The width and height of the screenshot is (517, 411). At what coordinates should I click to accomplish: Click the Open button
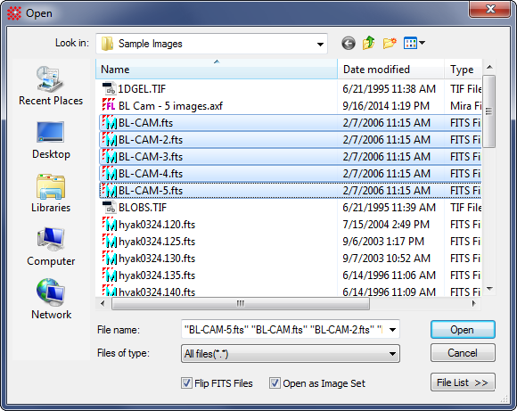click(463, 330)
